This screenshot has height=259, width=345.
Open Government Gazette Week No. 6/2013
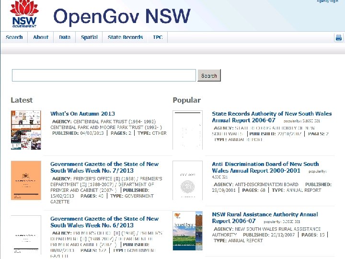pyautogui.click(x=104, y=222)
